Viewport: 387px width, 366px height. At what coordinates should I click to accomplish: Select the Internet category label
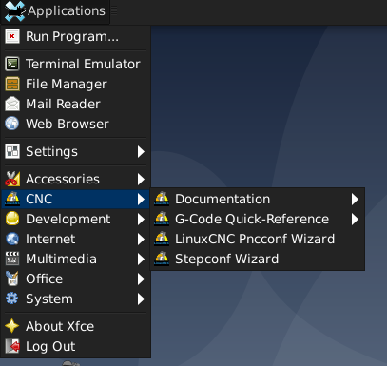pyautogui.click(x=50, y=239)
